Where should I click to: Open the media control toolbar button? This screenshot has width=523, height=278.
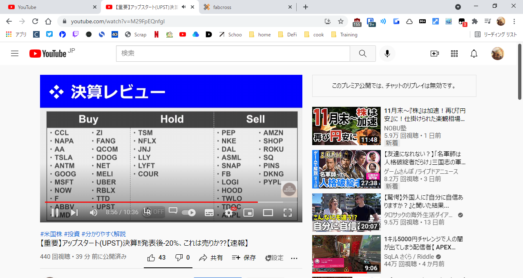487,21
